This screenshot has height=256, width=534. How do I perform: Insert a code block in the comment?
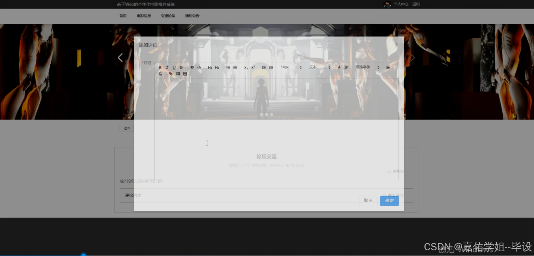(199, 68)
